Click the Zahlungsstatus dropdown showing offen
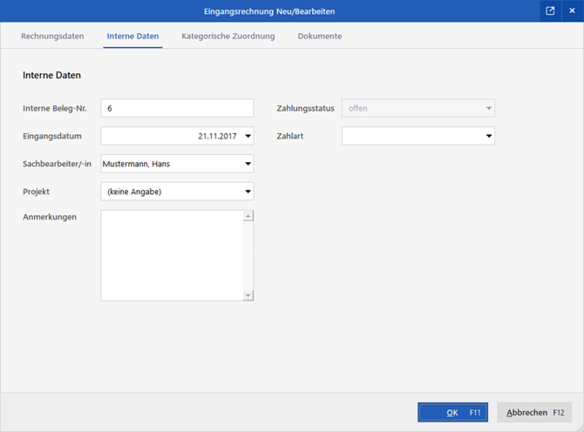584x432 pixels. pyautogui.click(x=418, y=109)
